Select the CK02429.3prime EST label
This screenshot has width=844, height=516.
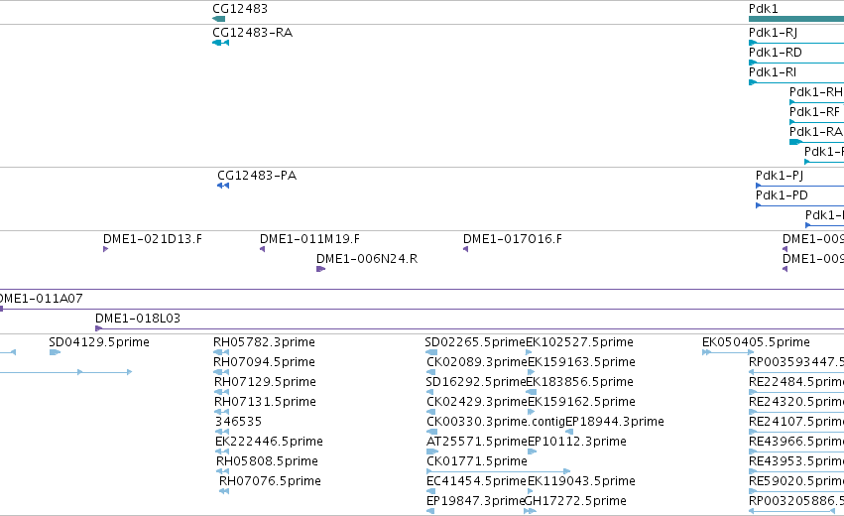(477, 402)
